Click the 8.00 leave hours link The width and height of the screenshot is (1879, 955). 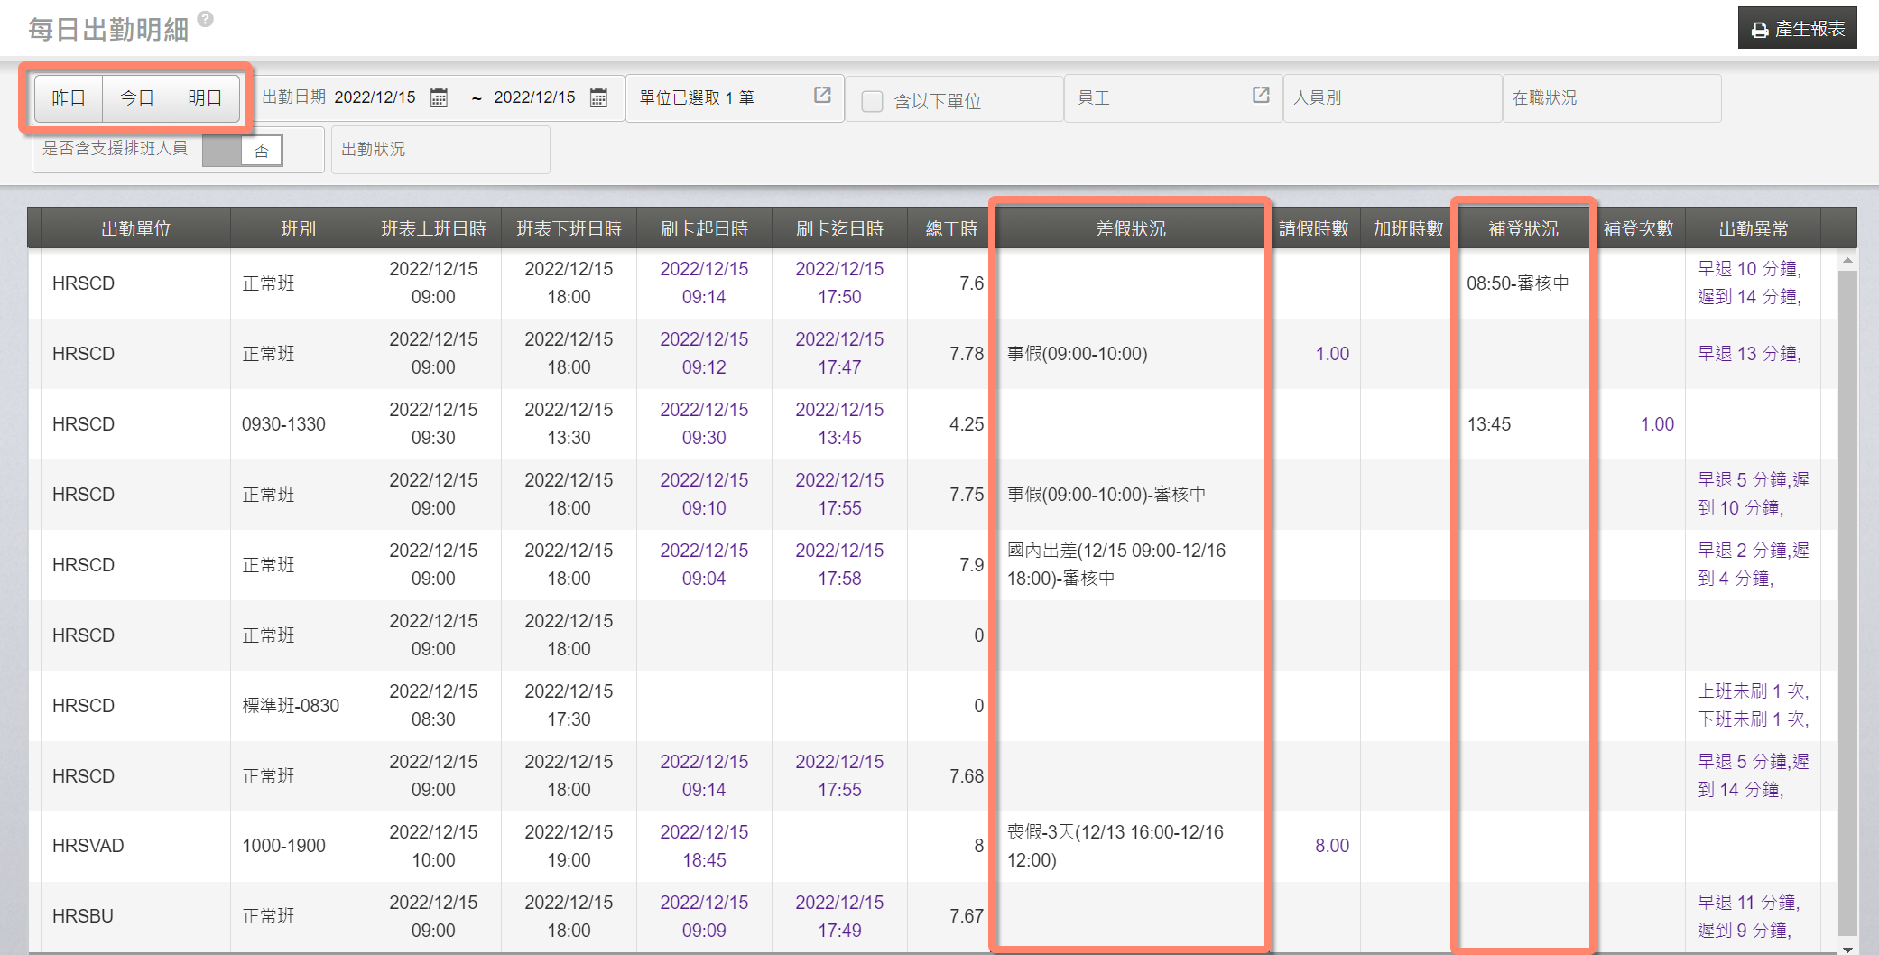[1331, 846]
